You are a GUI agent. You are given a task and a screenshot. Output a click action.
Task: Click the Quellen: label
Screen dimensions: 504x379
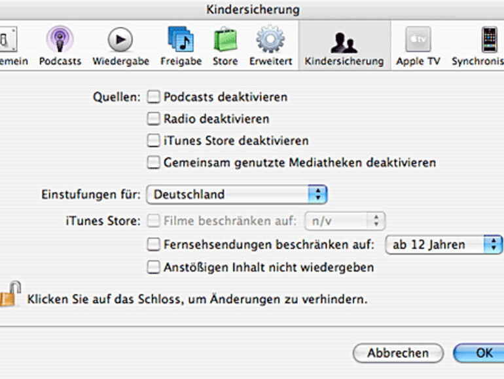tap(117, 97)
